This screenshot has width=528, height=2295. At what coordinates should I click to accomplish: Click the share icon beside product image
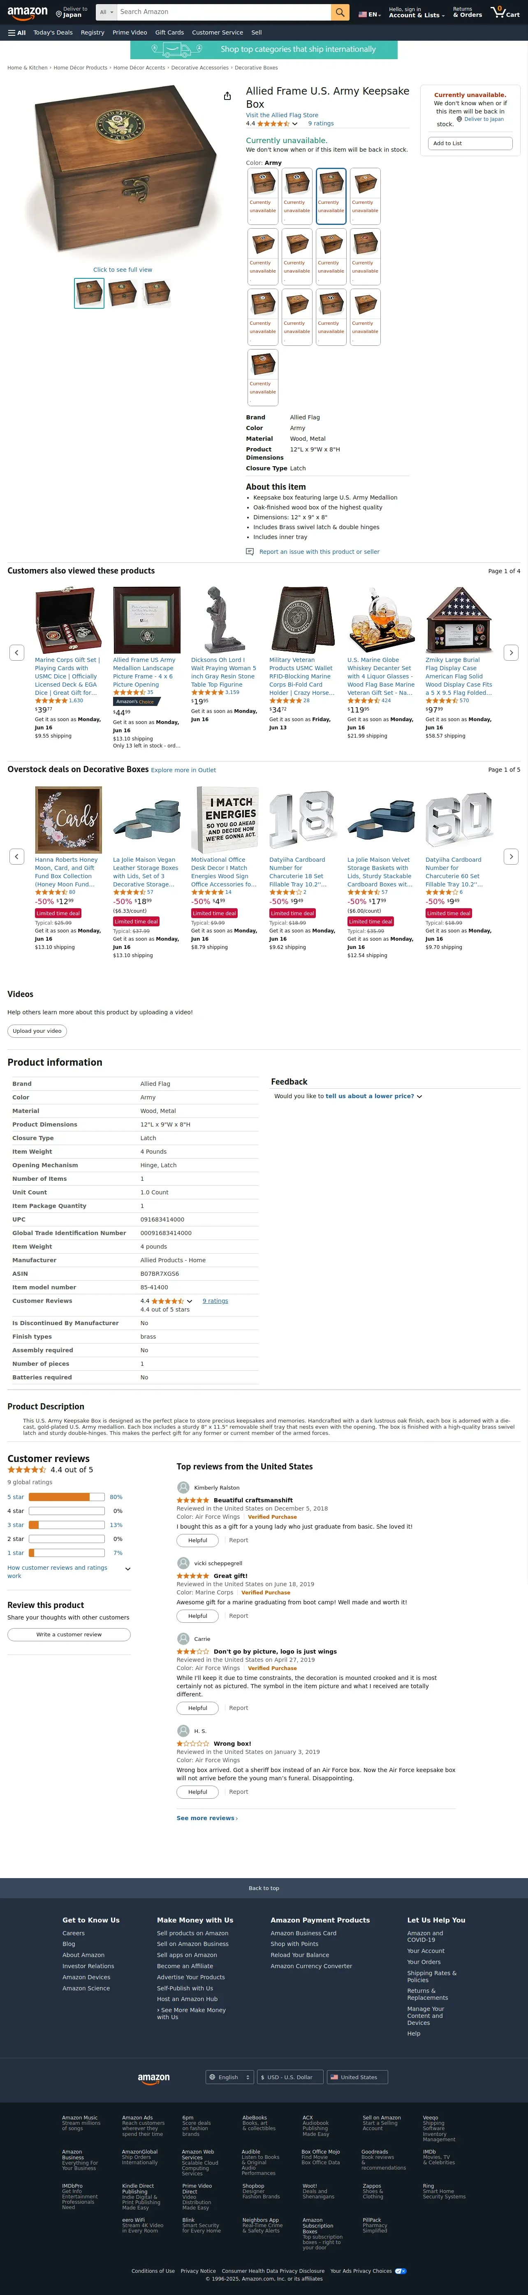(x=227, y=96)
